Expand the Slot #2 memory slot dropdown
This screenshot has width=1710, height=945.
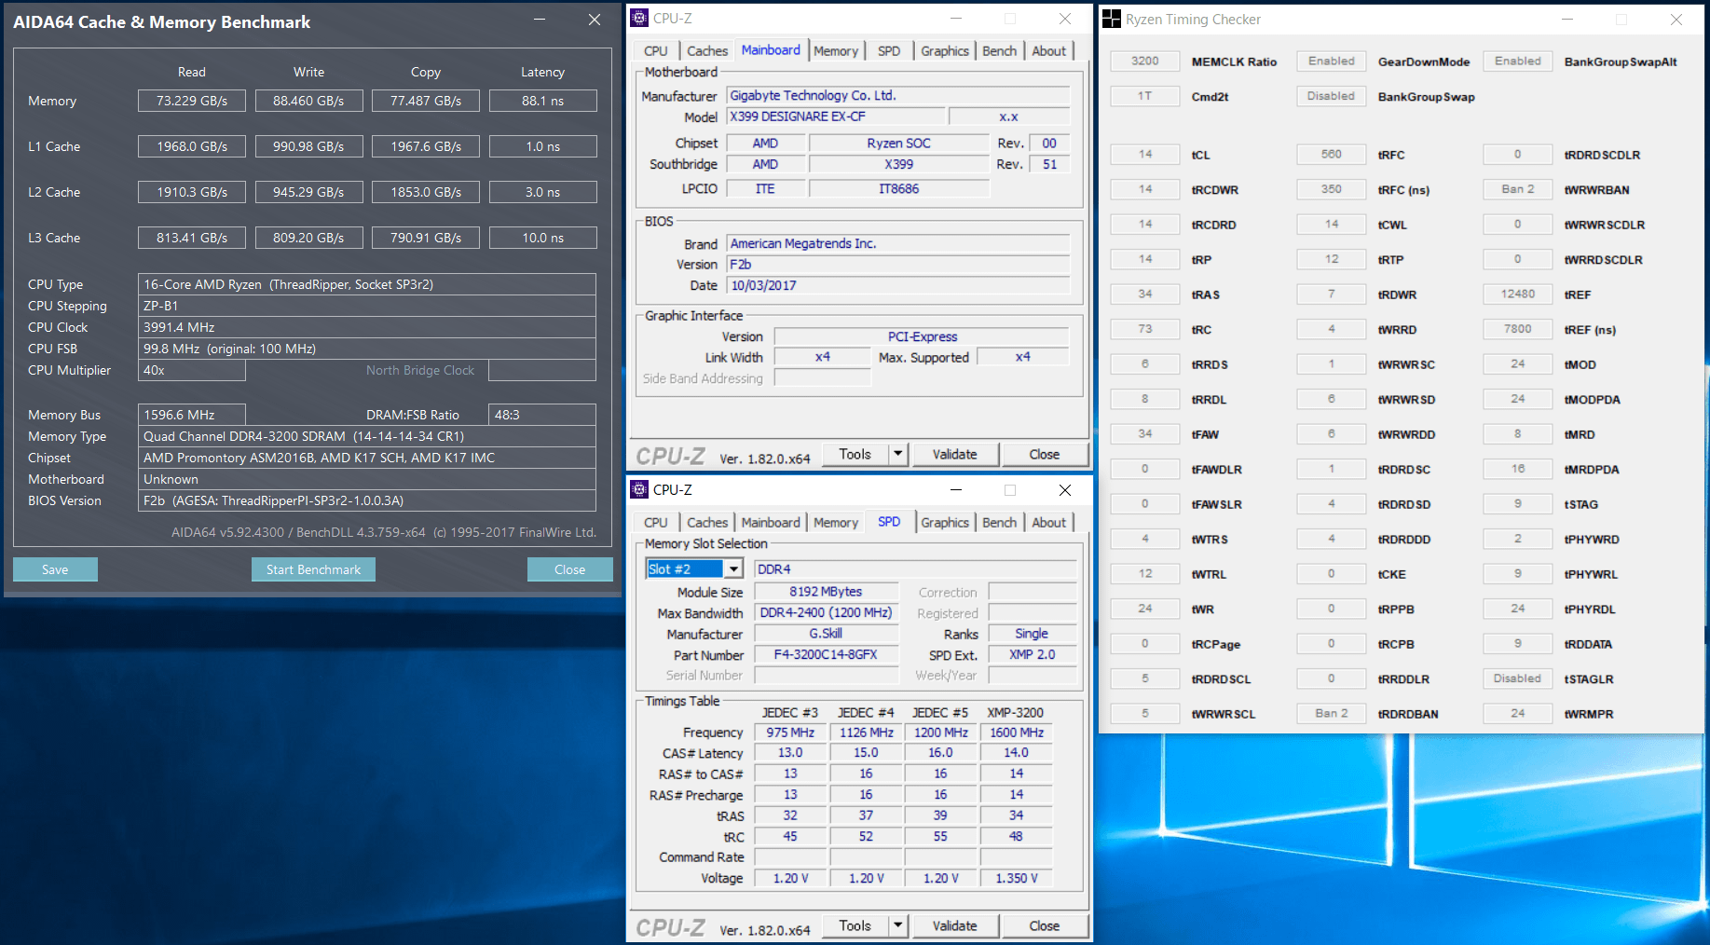(734, 568)
